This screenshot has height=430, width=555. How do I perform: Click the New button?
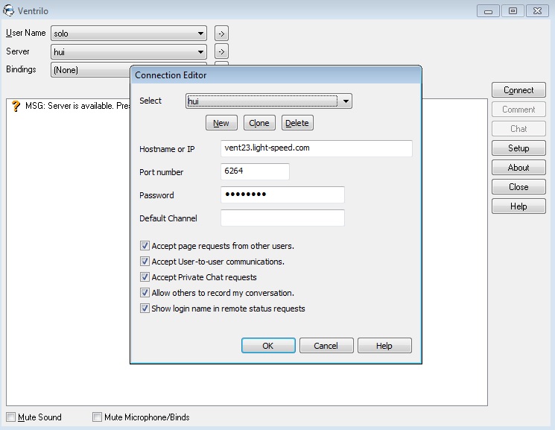click(221, 123)
